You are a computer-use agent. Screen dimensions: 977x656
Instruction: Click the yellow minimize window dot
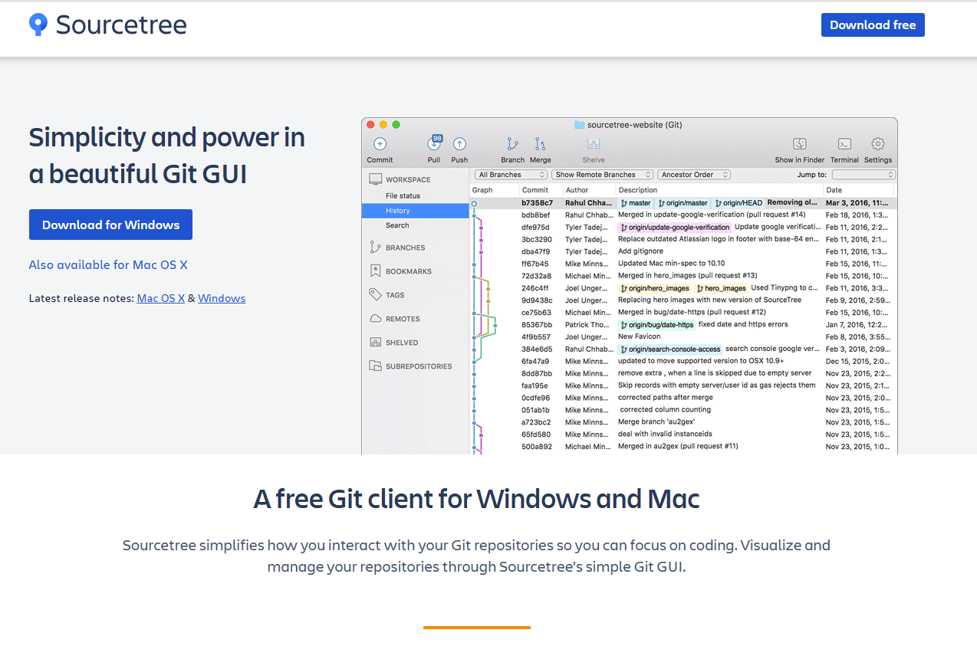click(x=383, y=124)
